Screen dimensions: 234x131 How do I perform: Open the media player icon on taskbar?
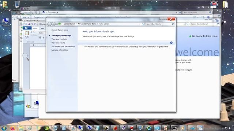click(x=183, y=128)
